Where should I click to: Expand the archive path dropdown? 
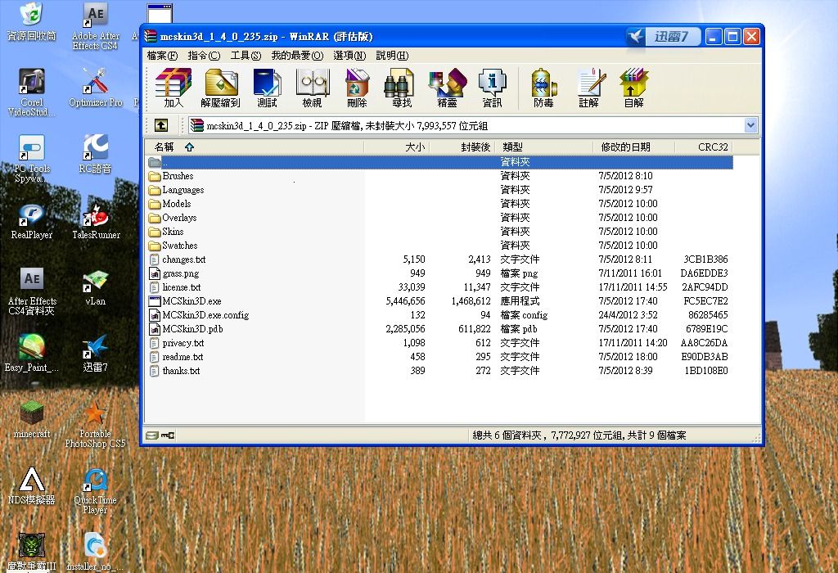750,125
